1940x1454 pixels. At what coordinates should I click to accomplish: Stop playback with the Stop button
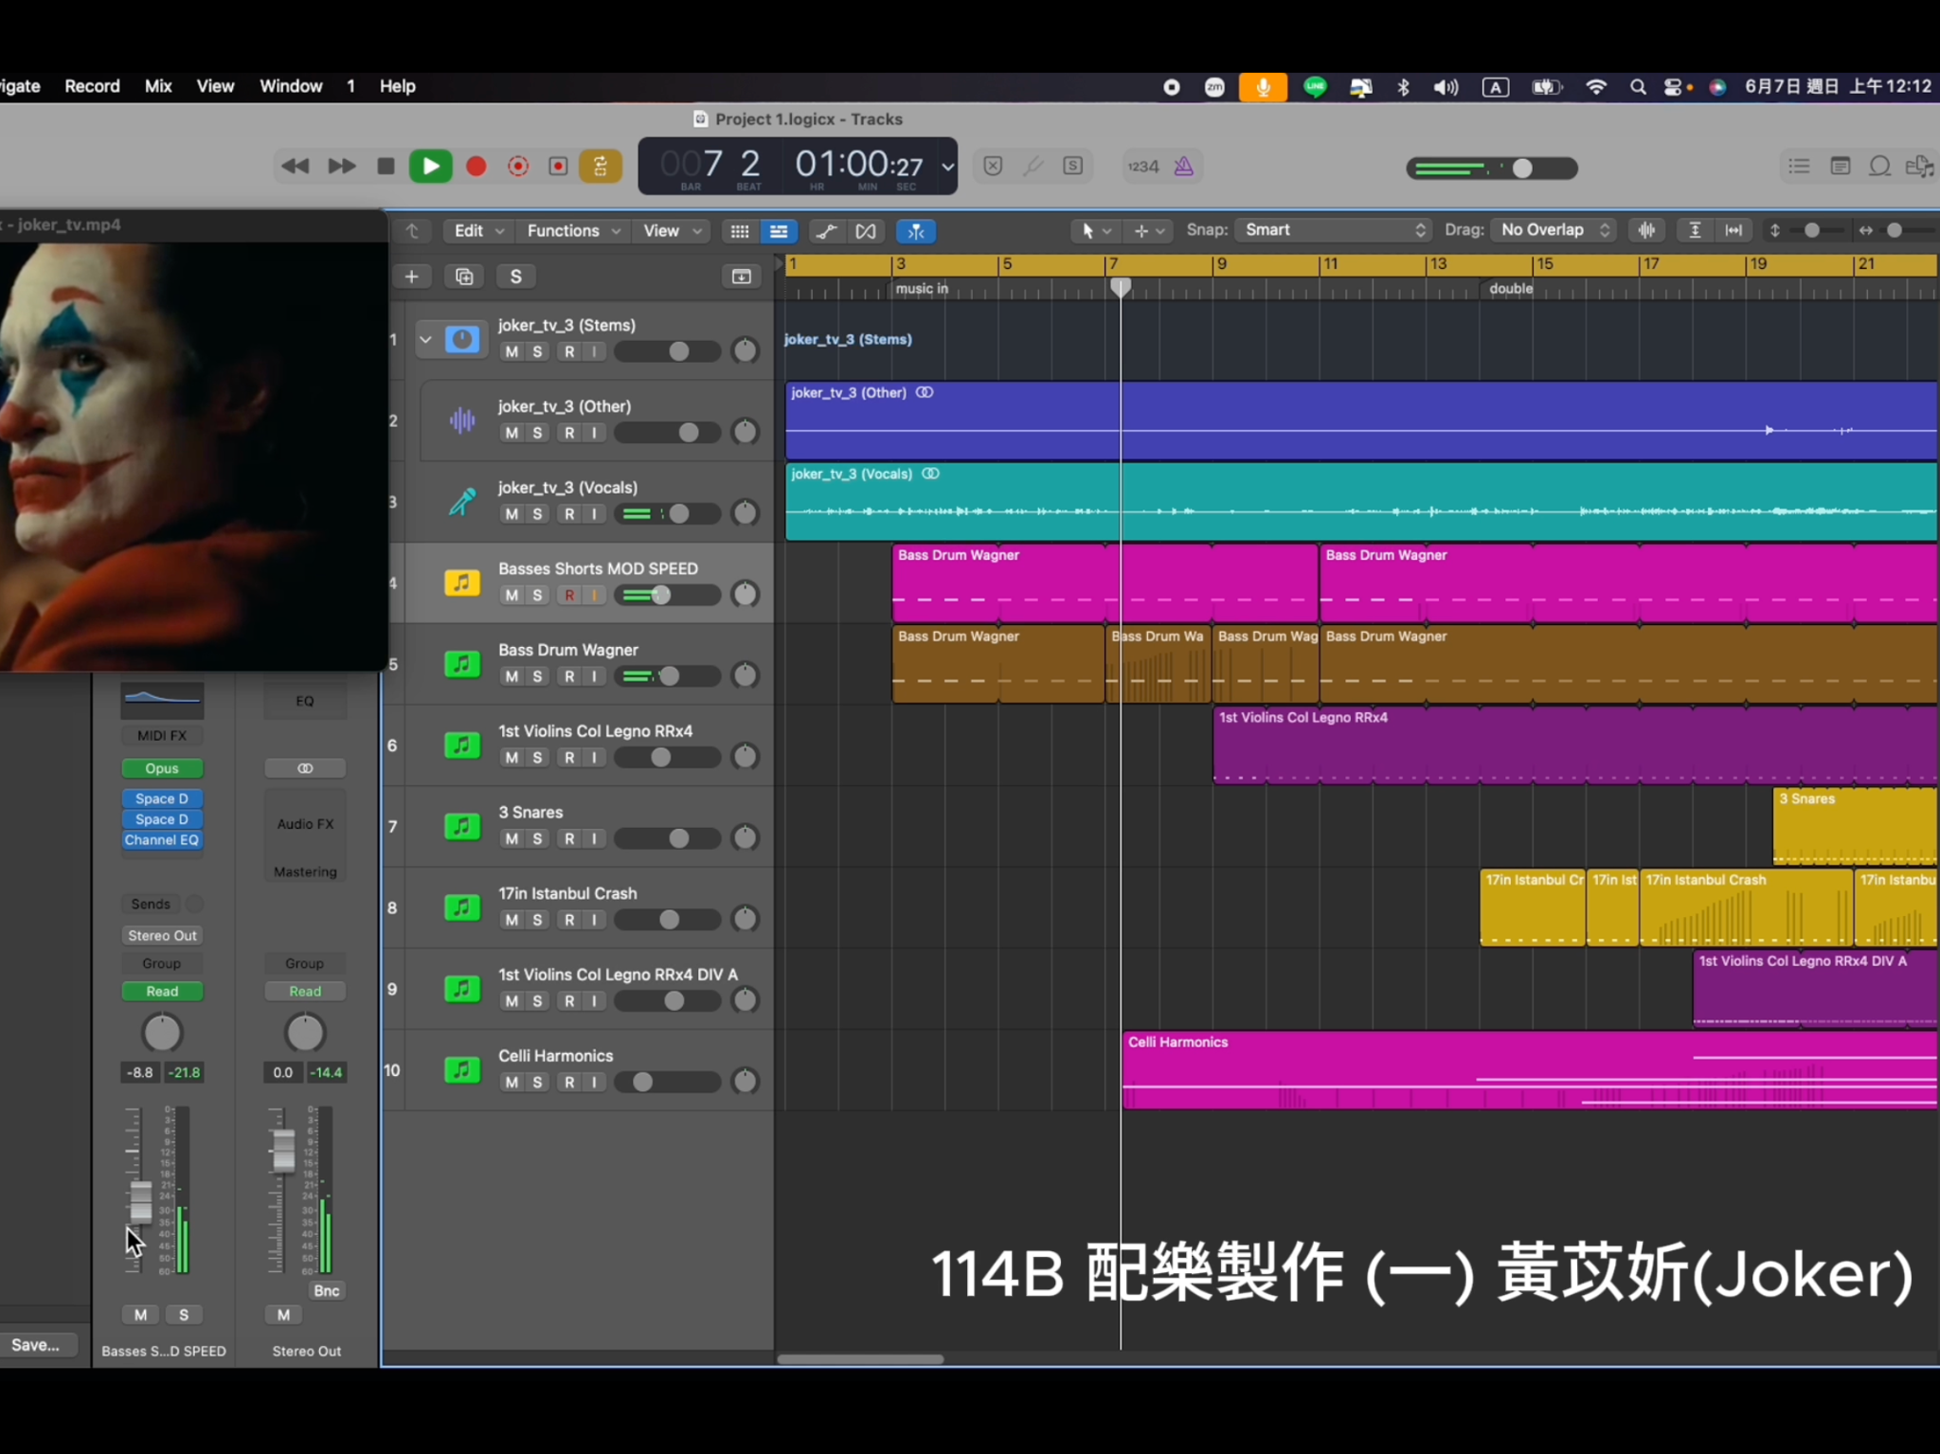pos(386,167)
